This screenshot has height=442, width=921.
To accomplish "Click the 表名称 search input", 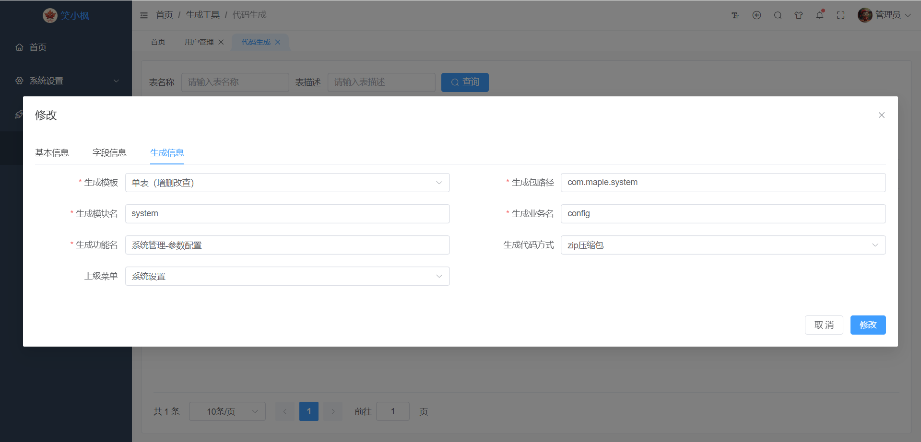I will coord(235,82).
